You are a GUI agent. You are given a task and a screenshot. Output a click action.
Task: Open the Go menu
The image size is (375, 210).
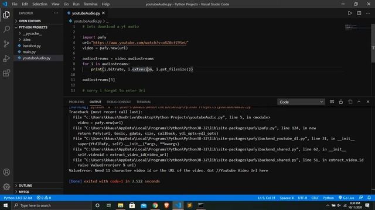pyautogui.click(x=66, y=4)
